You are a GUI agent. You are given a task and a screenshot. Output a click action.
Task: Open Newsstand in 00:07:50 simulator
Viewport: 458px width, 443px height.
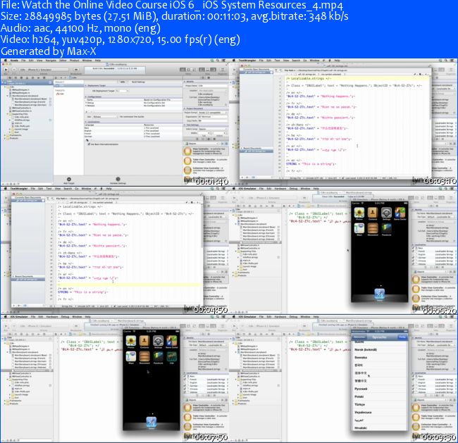tap(144, 356)
